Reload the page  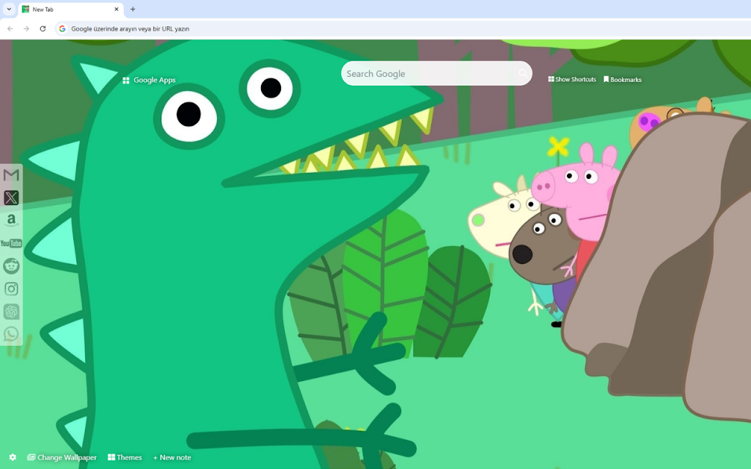pyautogui.click(x=43, y=29)
